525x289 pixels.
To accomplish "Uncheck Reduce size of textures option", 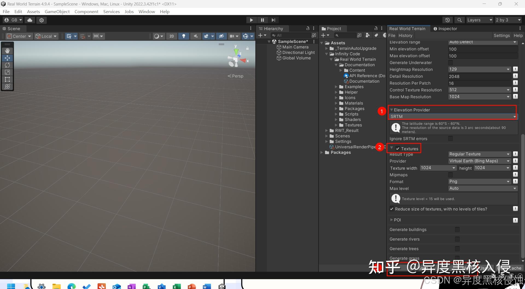I will (392, 209).
